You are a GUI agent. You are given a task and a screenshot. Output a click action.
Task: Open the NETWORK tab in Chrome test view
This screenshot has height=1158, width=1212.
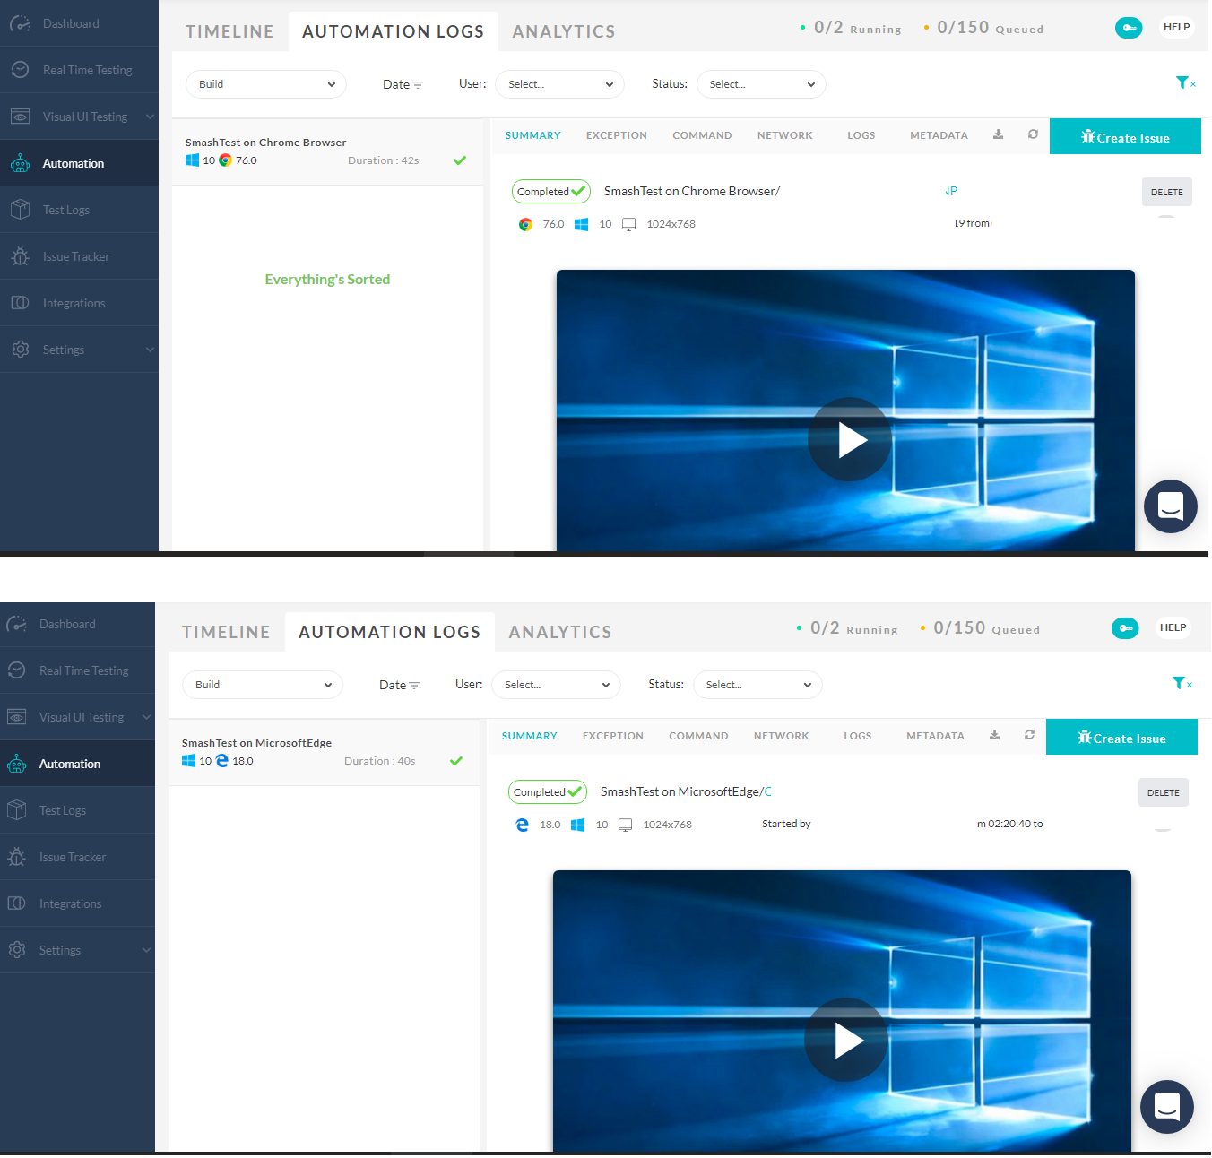coord(785,135)
